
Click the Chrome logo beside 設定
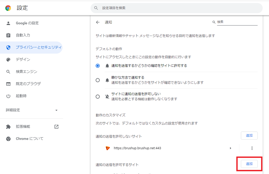pyautogui.click(x=8, y=8)
